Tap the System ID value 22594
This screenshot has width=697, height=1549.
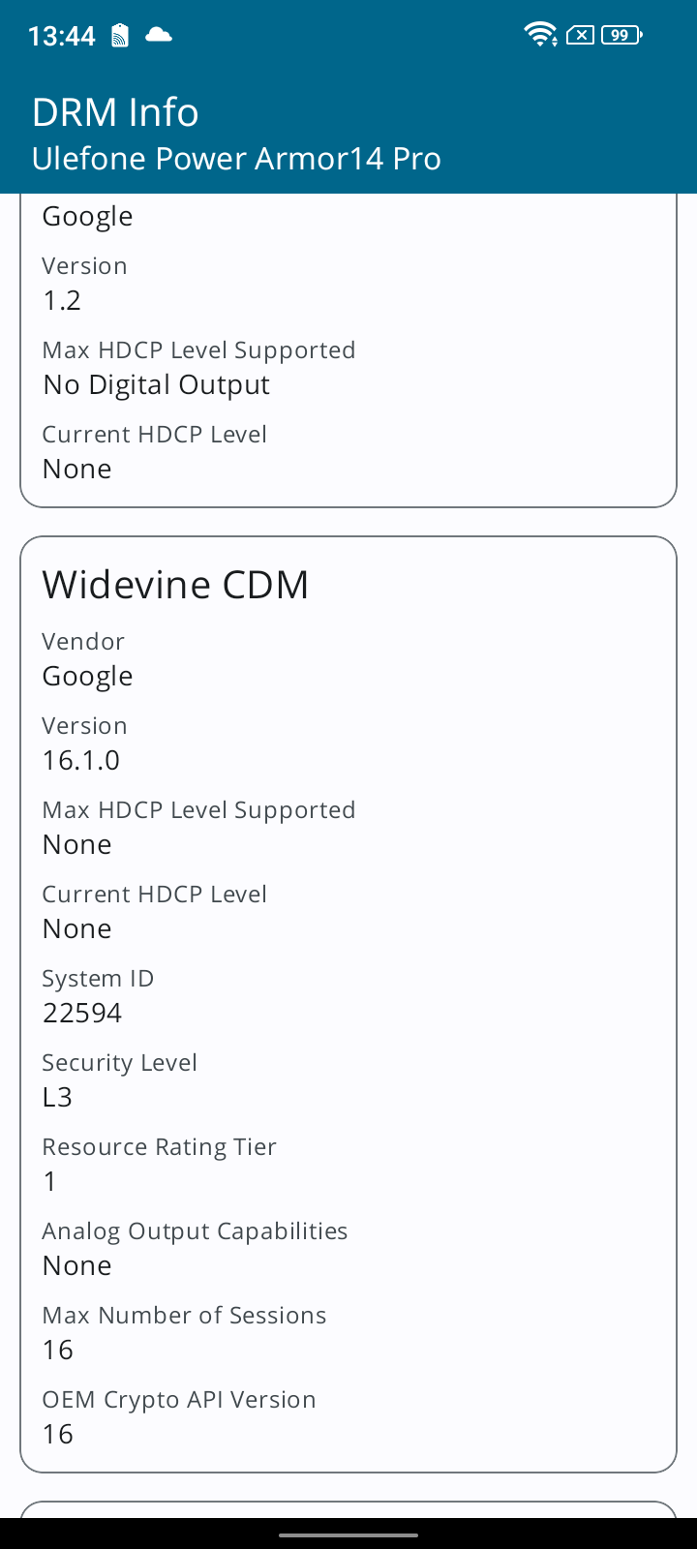[x=82, y=1013]
